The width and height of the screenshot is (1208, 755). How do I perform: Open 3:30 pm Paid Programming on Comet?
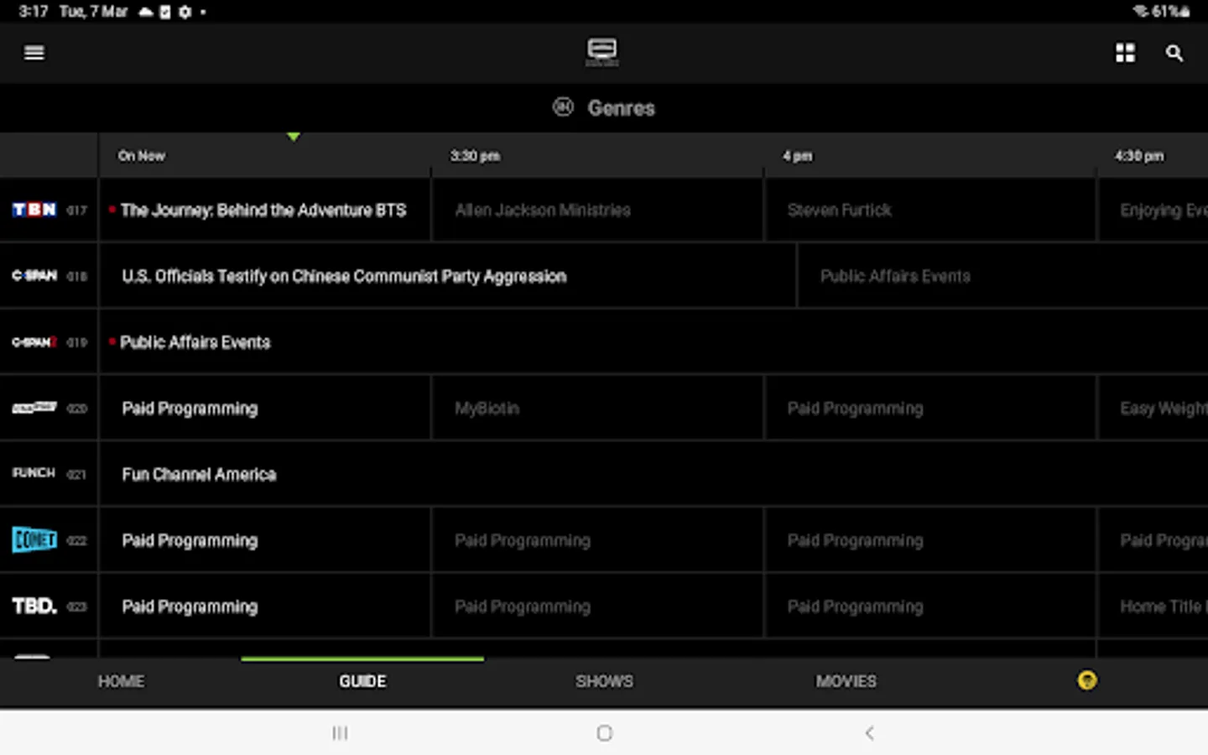597,540
